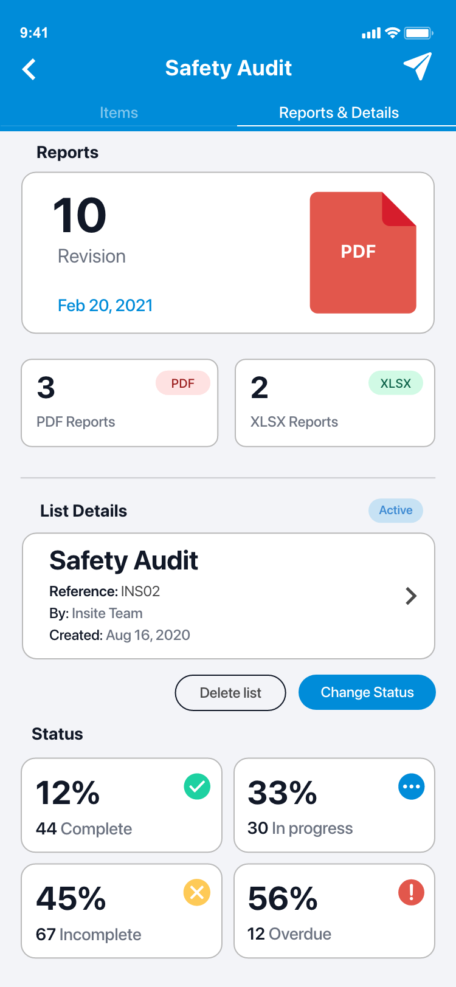Switch to the Items tab

[119, 113]
